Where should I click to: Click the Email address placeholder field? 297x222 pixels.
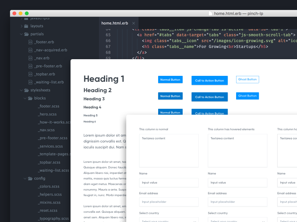click(x=169, y=202)
